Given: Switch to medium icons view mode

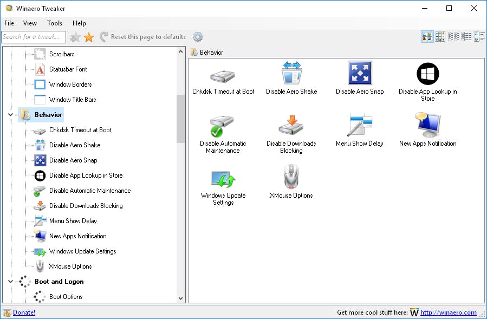Looking at the screenshot, I should pyautogui.click(x=440, y=37).
